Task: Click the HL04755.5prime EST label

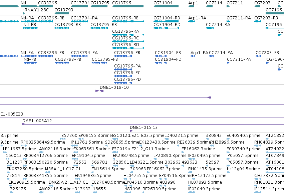Action: point(140,176)
